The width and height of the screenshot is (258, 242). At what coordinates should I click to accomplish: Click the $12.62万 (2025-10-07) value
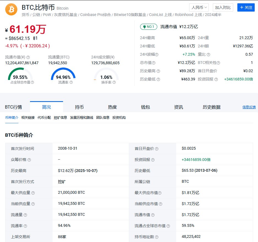[x=77, y=171]
